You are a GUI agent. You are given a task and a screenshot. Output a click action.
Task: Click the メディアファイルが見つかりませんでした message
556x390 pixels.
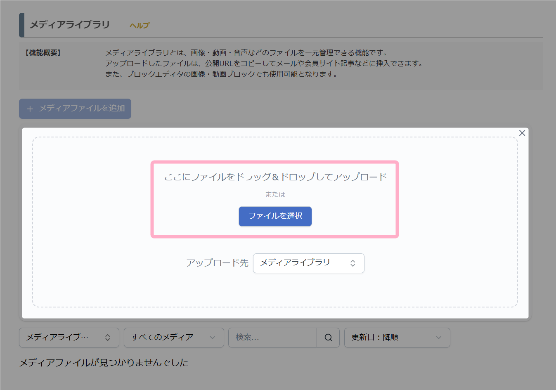[104, 362]
